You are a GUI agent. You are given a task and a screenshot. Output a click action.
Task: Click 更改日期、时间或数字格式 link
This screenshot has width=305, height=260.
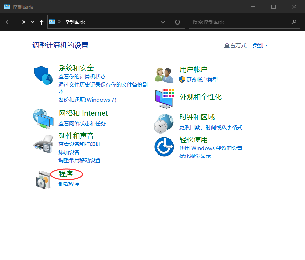211,128
